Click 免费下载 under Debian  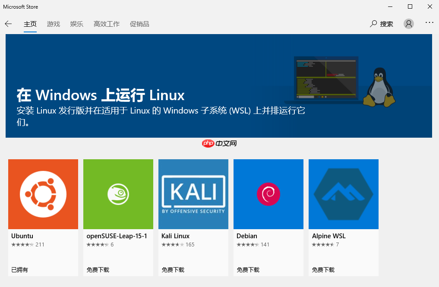tap(247, 269)
